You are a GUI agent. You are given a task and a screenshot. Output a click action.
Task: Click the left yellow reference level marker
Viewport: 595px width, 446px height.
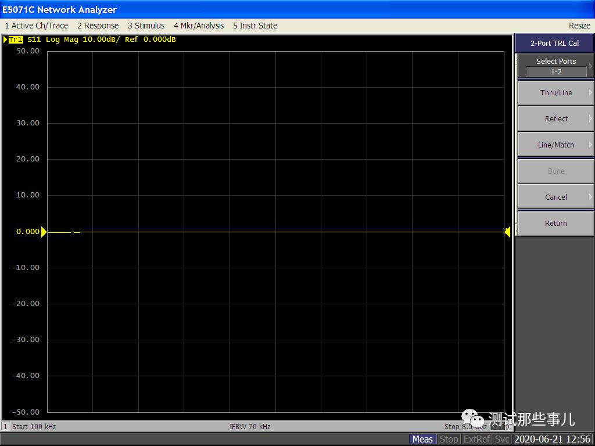click(x=44, y=232)
